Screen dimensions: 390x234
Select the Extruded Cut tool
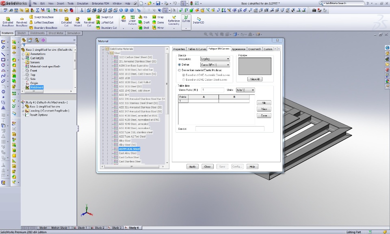pos(66,22)
